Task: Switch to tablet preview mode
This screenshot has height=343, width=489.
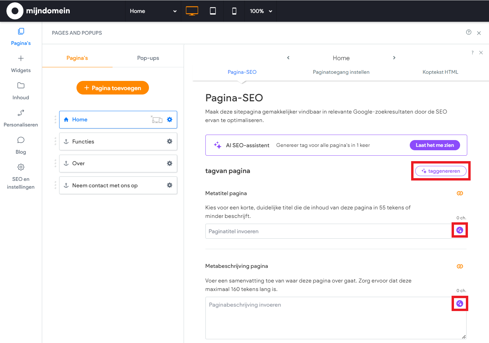Action: coord(213,11)
